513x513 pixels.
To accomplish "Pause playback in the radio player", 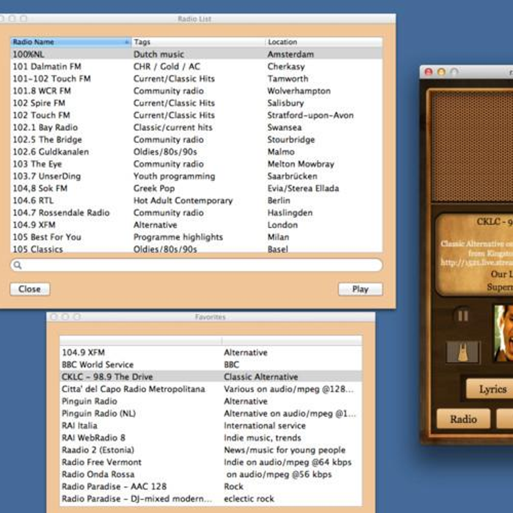I will [x=463, y=316].
